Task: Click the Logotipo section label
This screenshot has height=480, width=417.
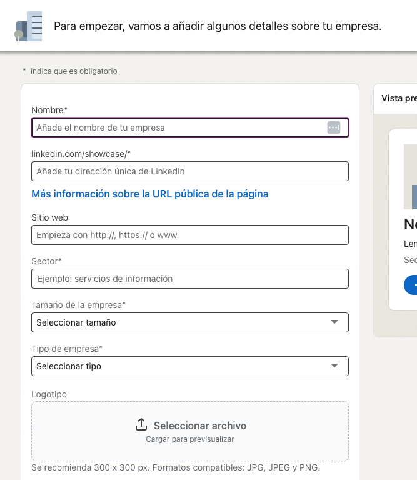Action: 49,394
